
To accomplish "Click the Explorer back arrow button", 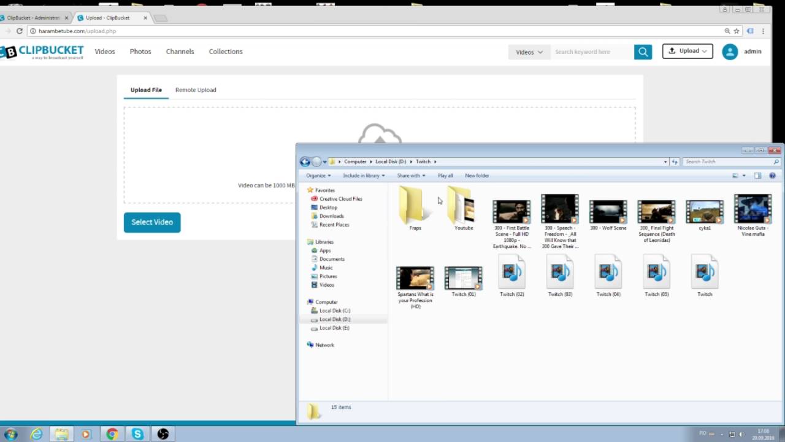I will coord(305,162).
